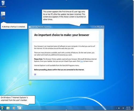Click the dialog's scroll down arrow

103,78
